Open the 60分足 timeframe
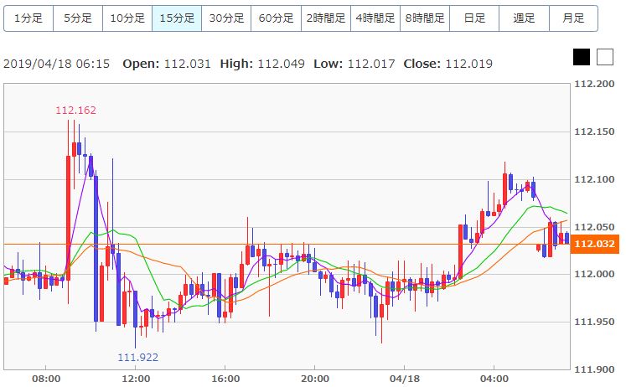626x387 pixels. pyautogui.click(x=276, y=18)
